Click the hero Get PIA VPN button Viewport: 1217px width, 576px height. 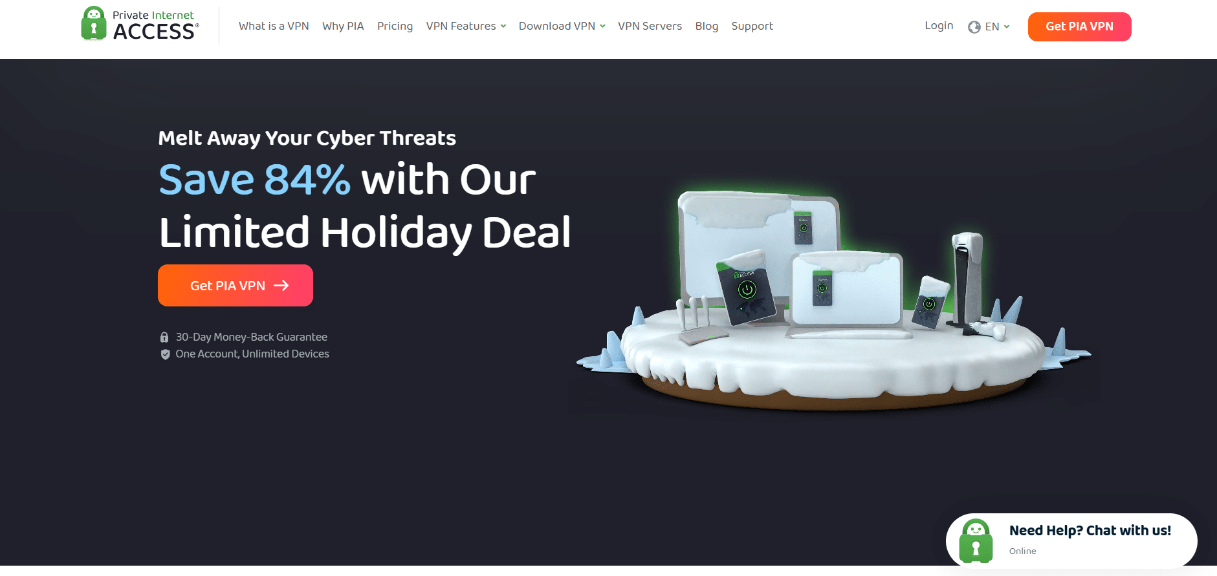click(236, 285)
